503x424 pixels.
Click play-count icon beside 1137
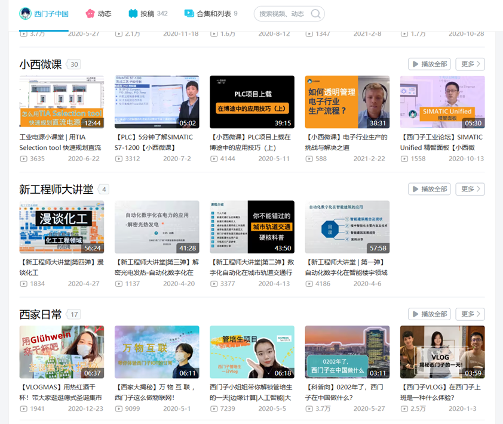click(119, 284)
